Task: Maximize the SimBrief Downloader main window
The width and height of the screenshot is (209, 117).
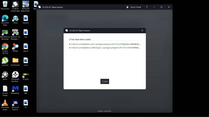Action: (x=161, y=7)
